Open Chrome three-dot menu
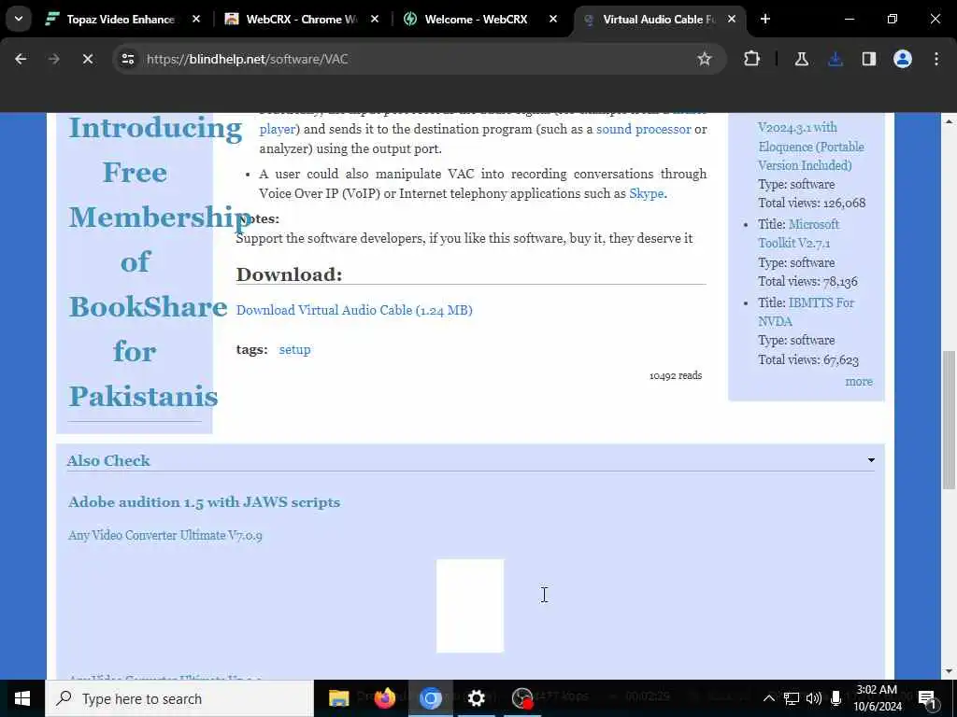 pyautogui.click(x=936, y=59)
